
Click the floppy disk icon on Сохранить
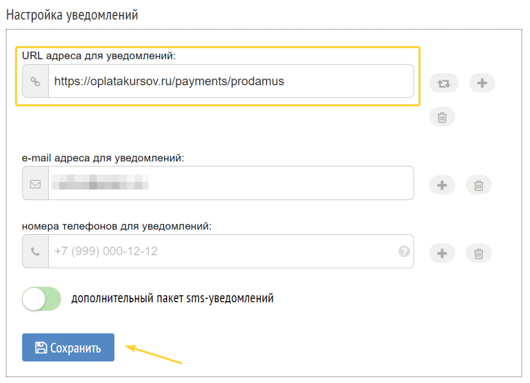pos(41,347)
